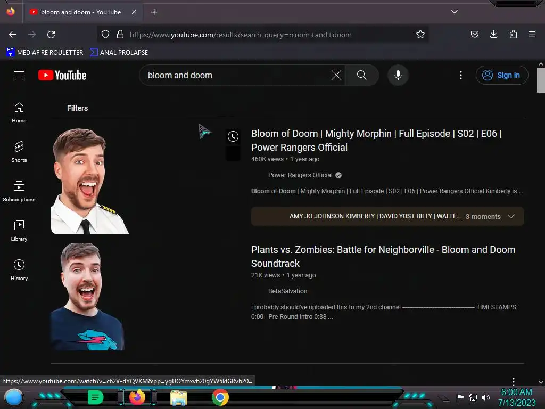Open Library in the sidebar
This screenshot has height=409, width=545.
pos(19,231)
